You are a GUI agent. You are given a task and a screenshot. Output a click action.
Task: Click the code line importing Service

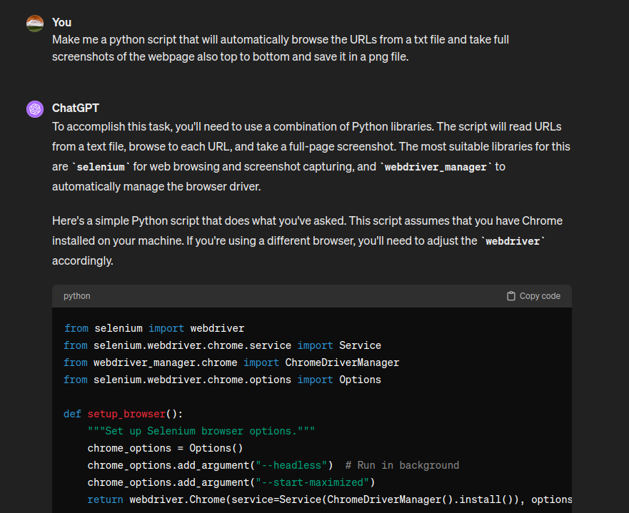[222, 345]
